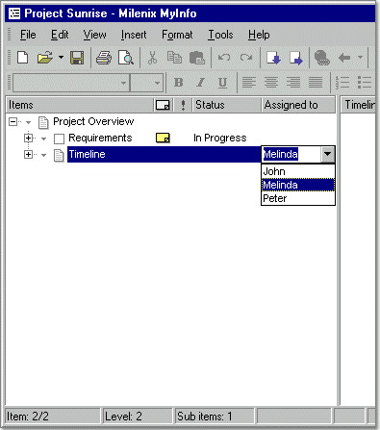Image resolution: width=380 pixels, height=430 pixels.
Task: Toggle underline formatting
Action: 222,83
